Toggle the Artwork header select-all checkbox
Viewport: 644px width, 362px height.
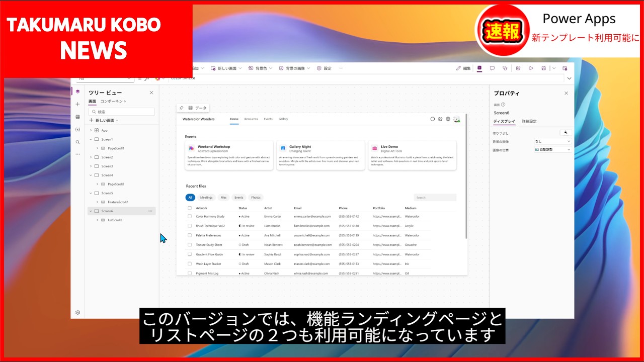190,208
